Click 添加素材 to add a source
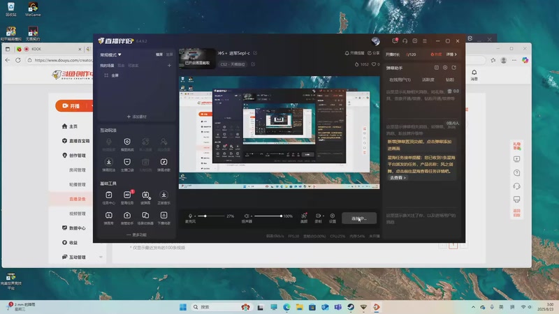 pyautogui.click(x=136, y=117)
